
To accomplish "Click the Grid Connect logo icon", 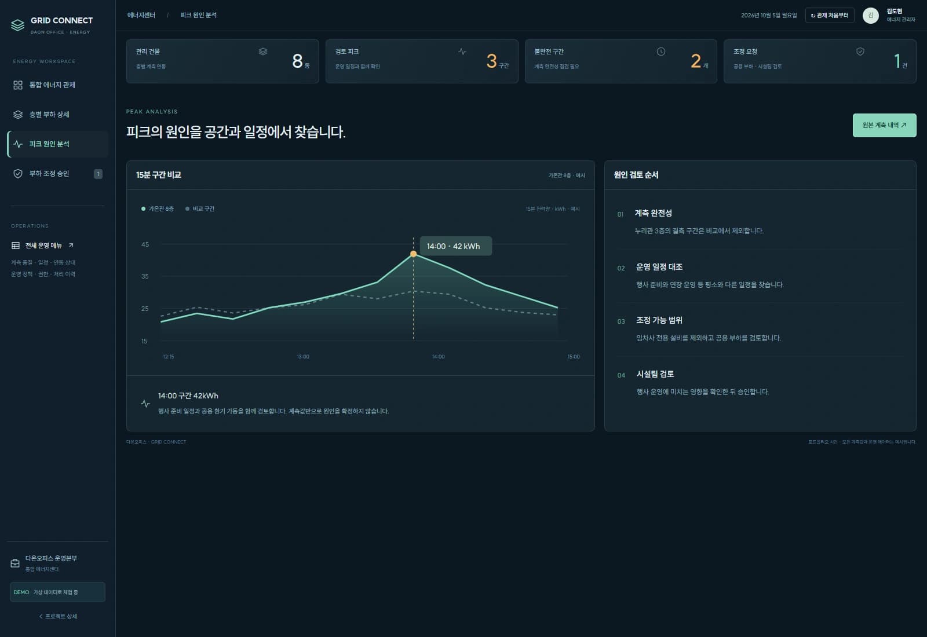I will point(17,25).
